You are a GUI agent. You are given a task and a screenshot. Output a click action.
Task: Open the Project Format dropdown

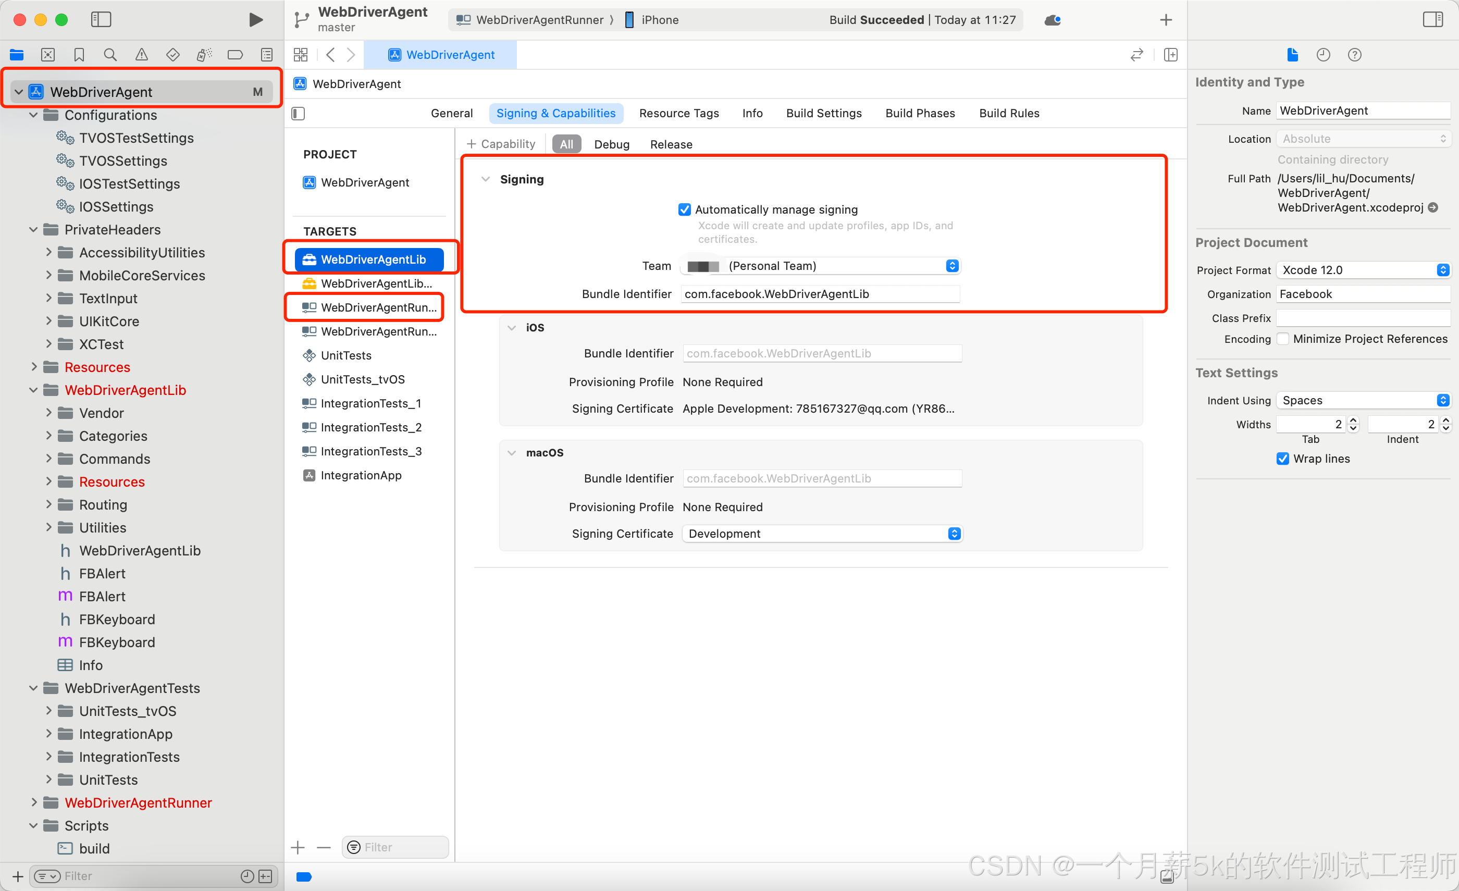1364,270
